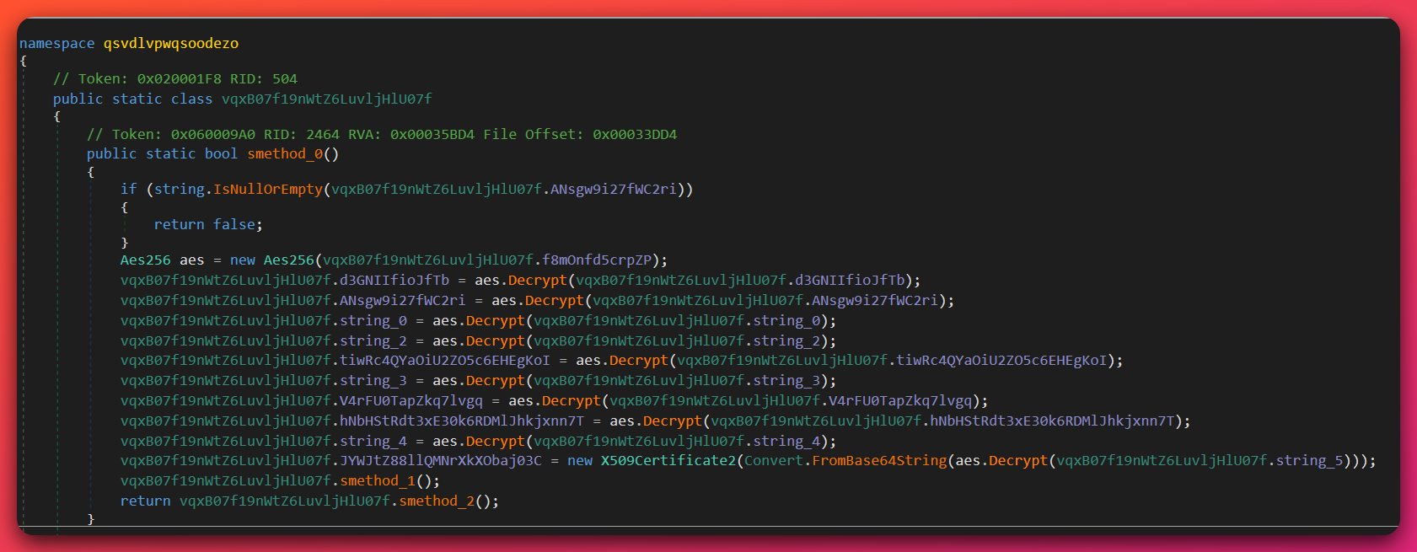
Task: Click the 'namespace' keyword
Action: [57, 43]
